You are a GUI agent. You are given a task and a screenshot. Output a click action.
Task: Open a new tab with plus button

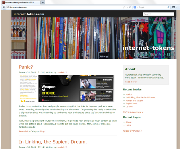[x=43, y=2]
